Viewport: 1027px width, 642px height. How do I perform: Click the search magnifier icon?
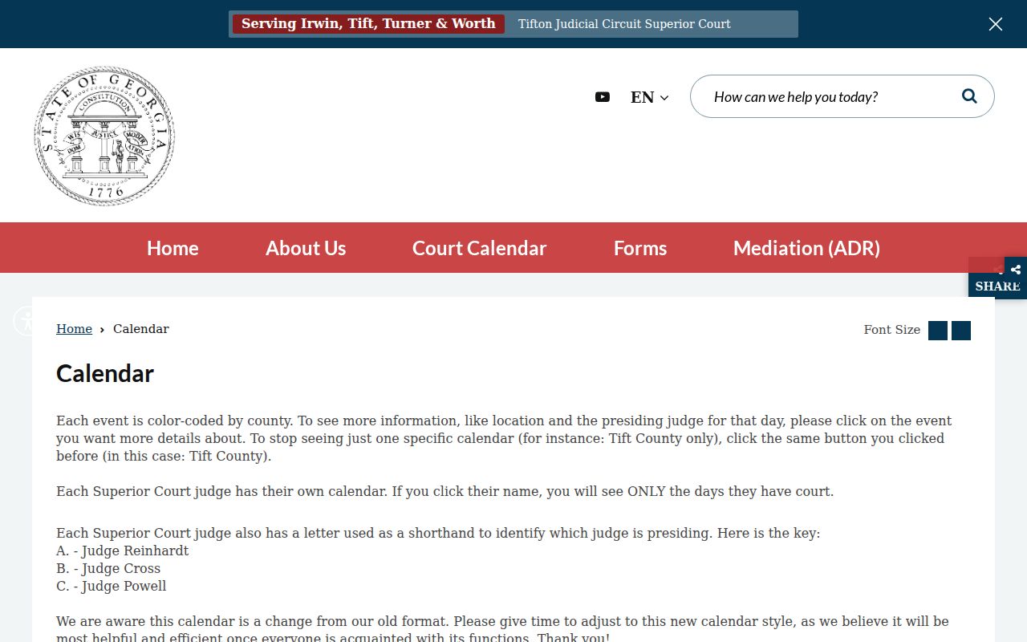tap(969, 96)
